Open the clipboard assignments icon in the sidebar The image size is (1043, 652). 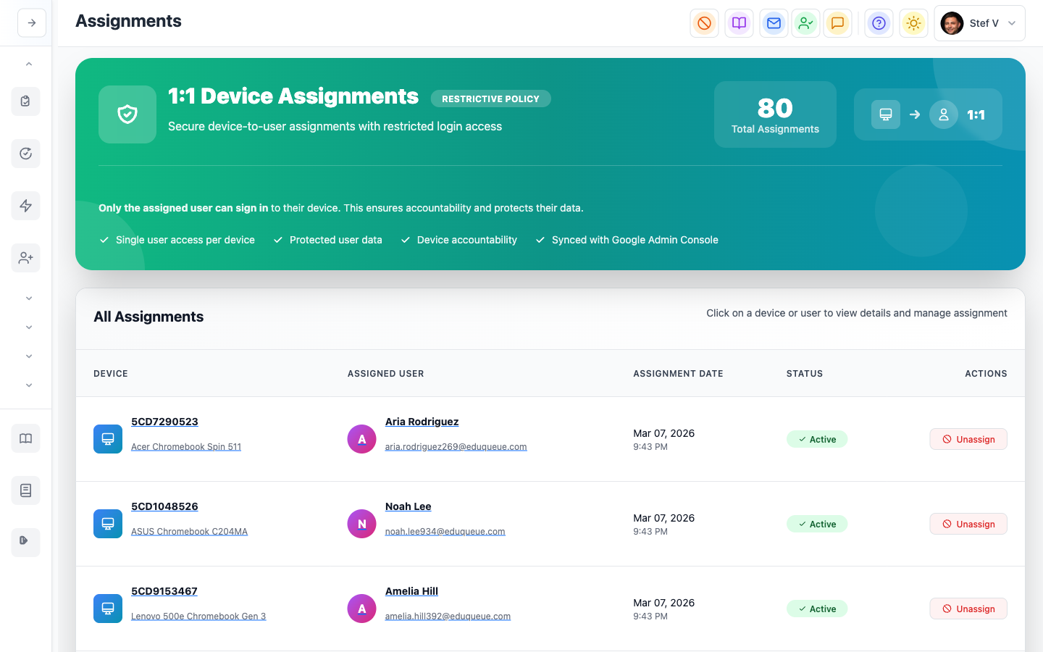(x=25, y=101)
